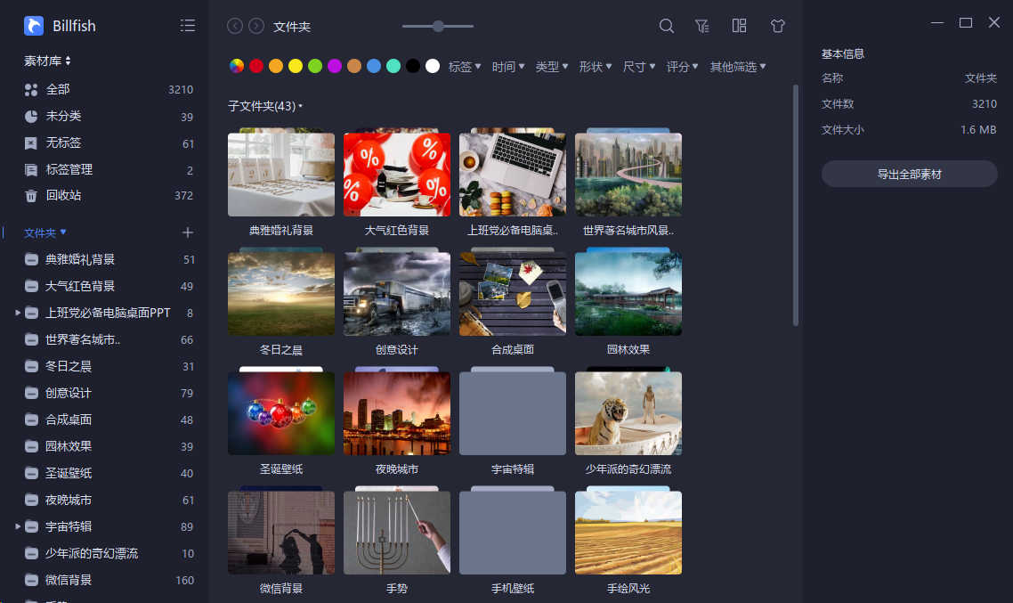The width and height of the screenshot is (1013, 603).
Task: Open 创意设计 truck folder thumbnail
Action: 397,293
